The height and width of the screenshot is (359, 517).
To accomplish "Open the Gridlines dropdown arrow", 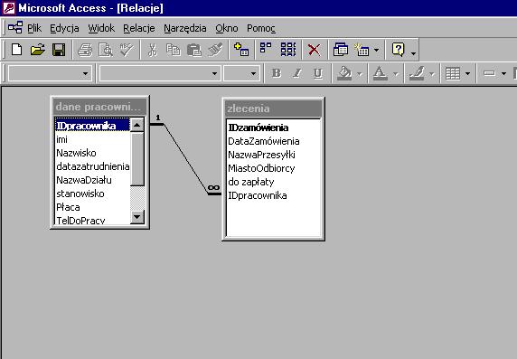I will point(467,74).
